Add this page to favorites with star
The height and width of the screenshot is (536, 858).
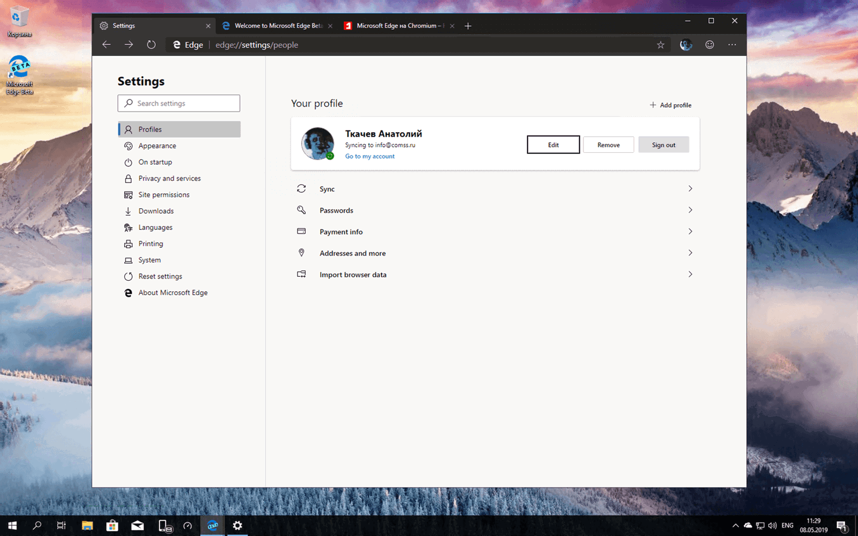(661, 45)
